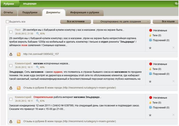Click the '65%' relevance value

42,34
